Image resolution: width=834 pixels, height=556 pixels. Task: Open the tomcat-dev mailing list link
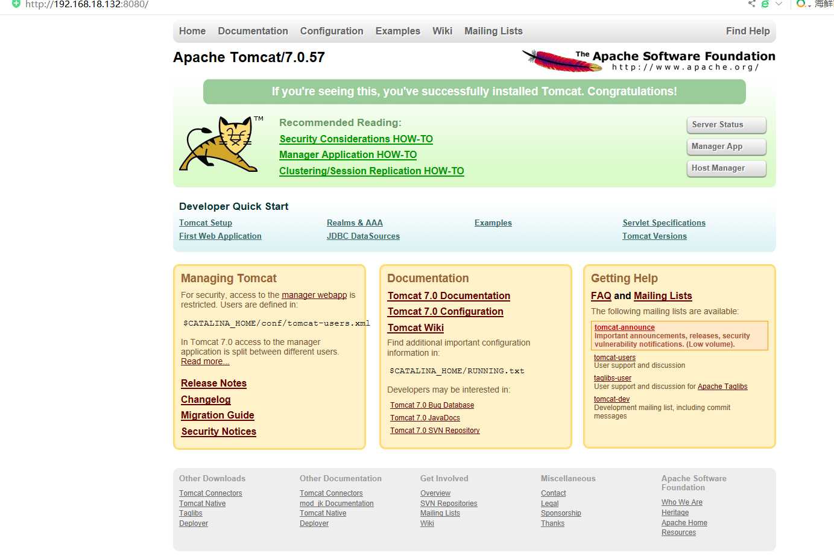(x=611, y=399)
